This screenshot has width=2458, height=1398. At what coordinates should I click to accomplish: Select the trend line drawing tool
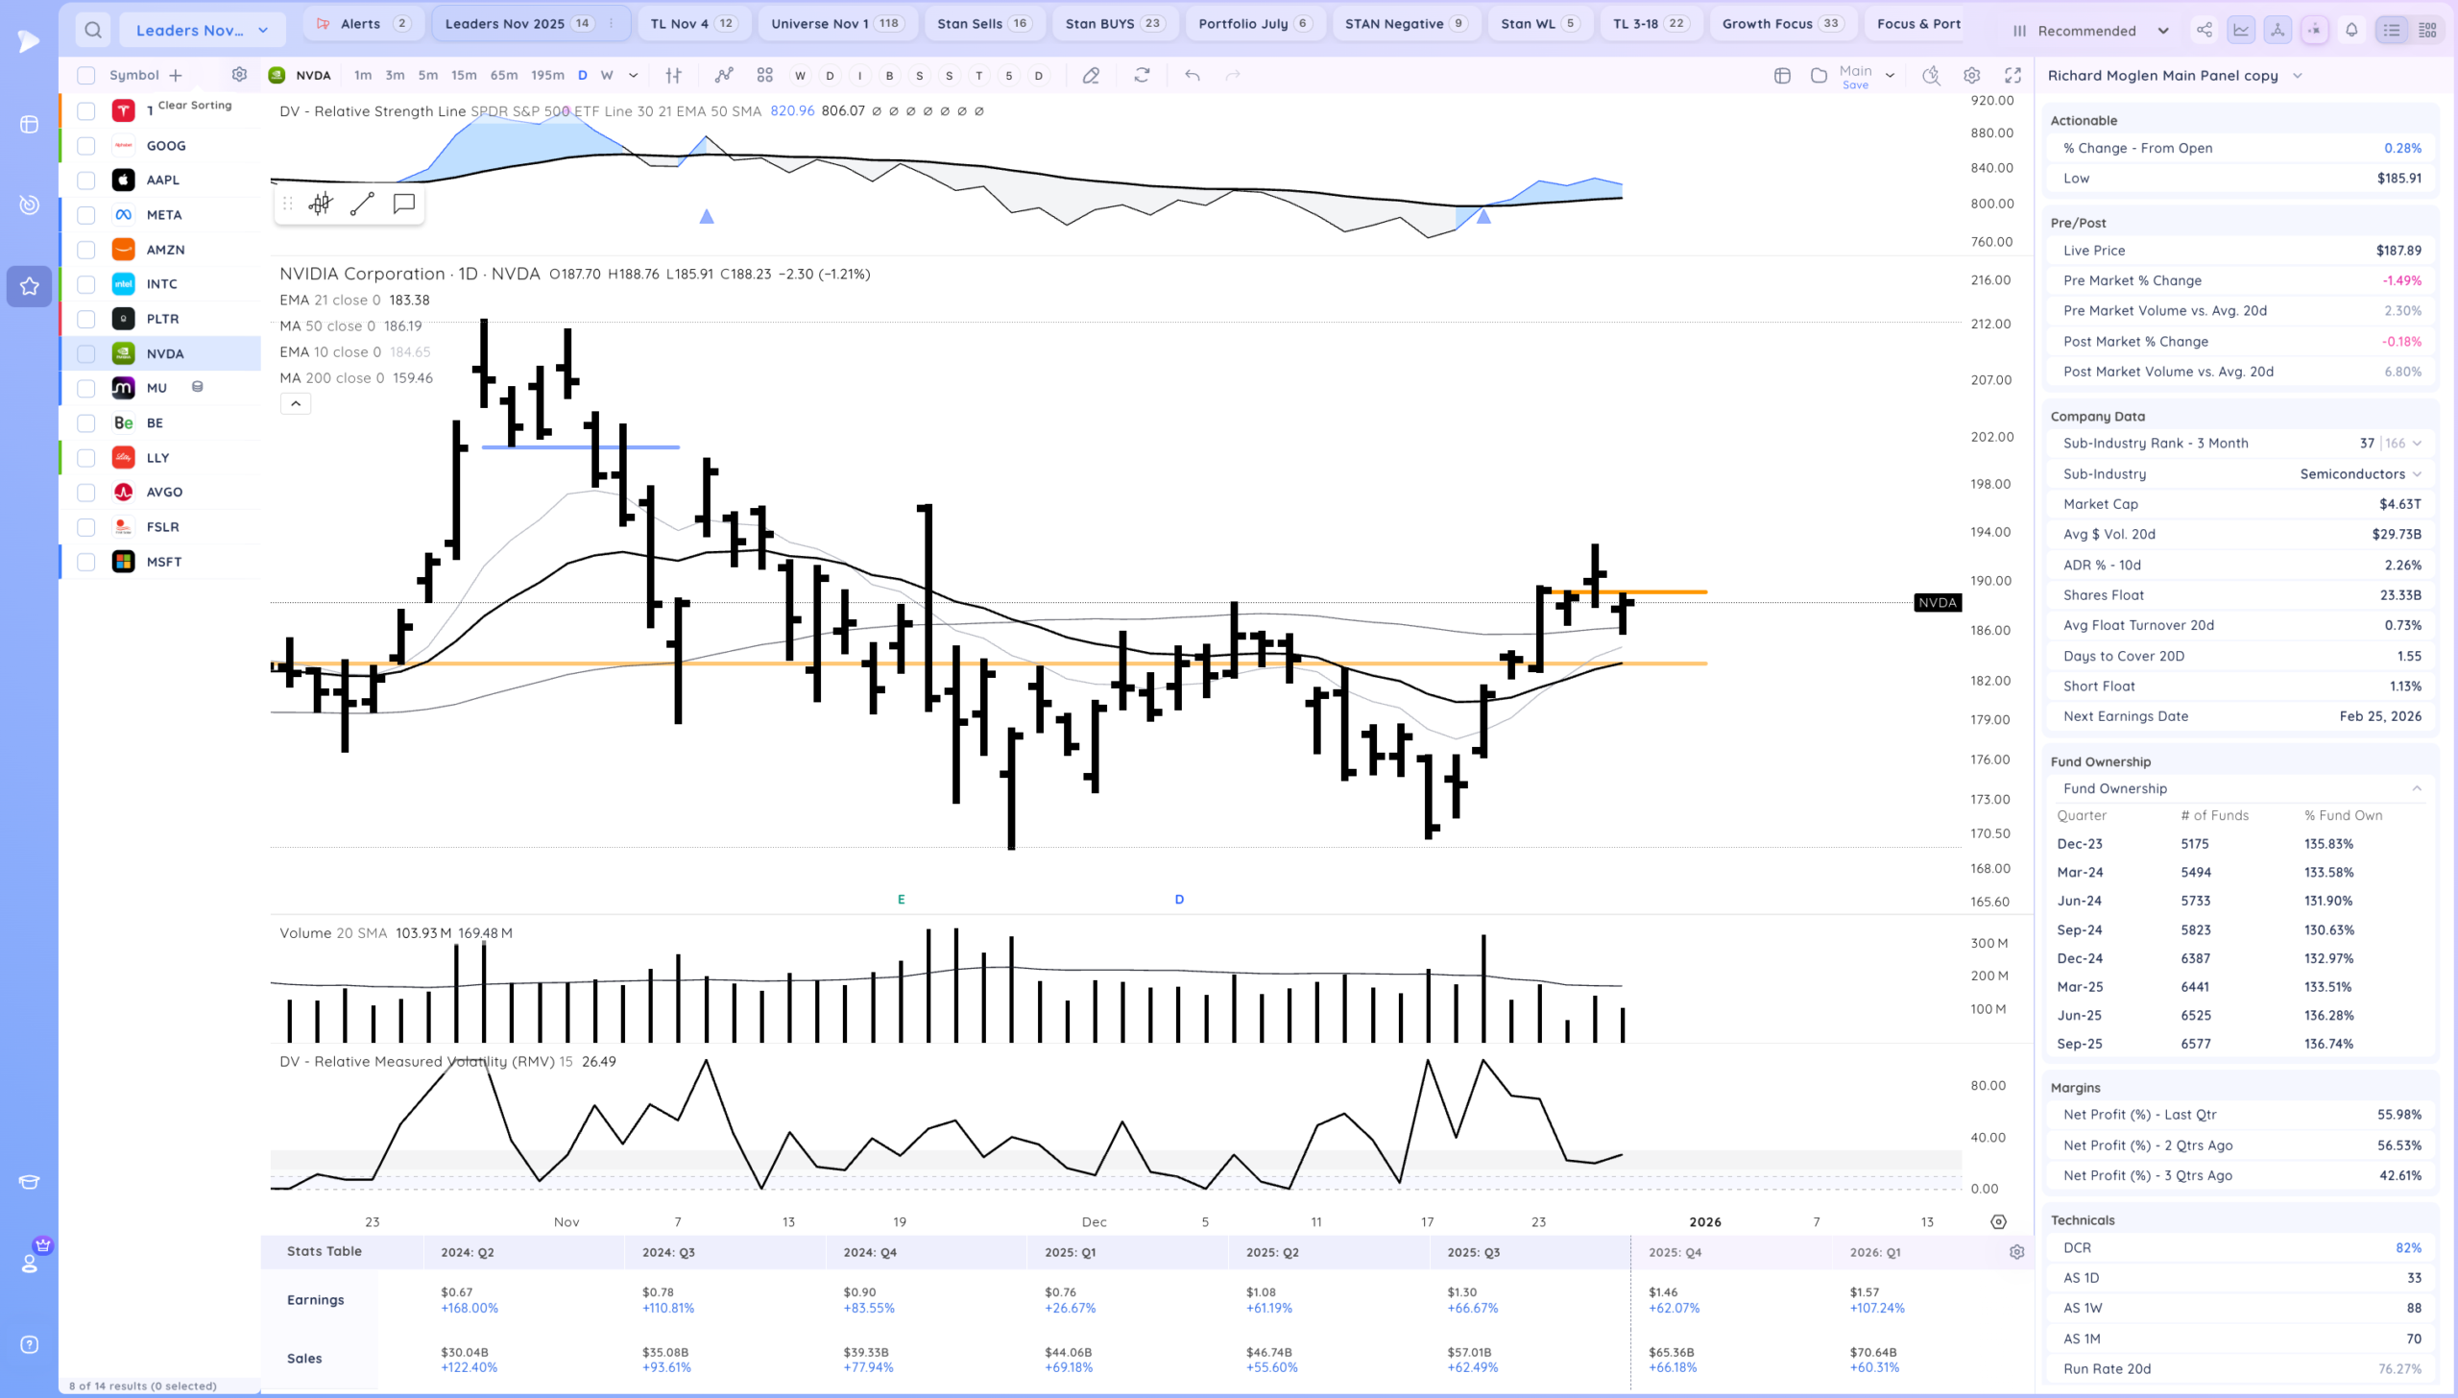tap(362, 204)
